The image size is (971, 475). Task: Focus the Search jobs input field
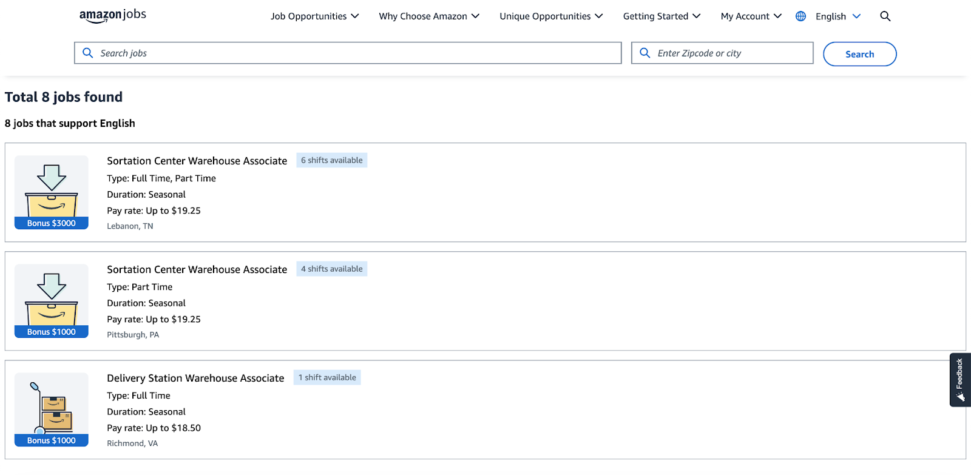pyautogui.click(x=348, y=53)
